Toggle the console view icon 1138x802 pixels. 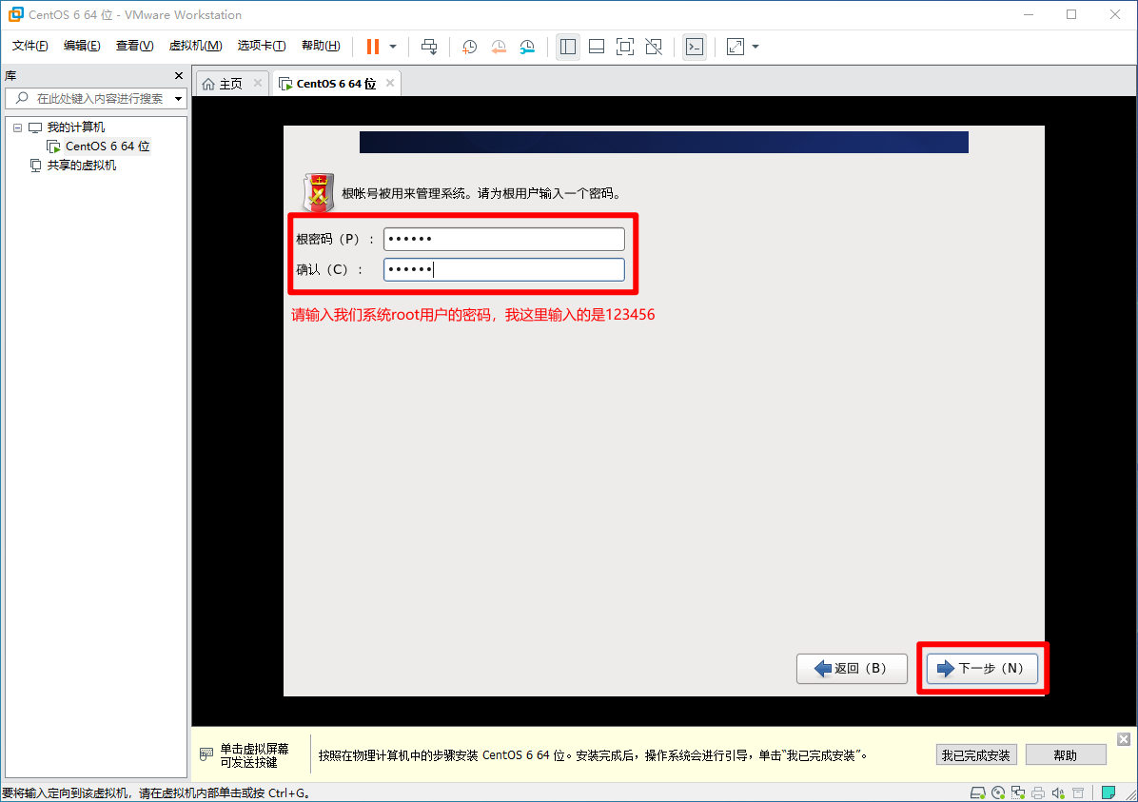click(695, 47)
